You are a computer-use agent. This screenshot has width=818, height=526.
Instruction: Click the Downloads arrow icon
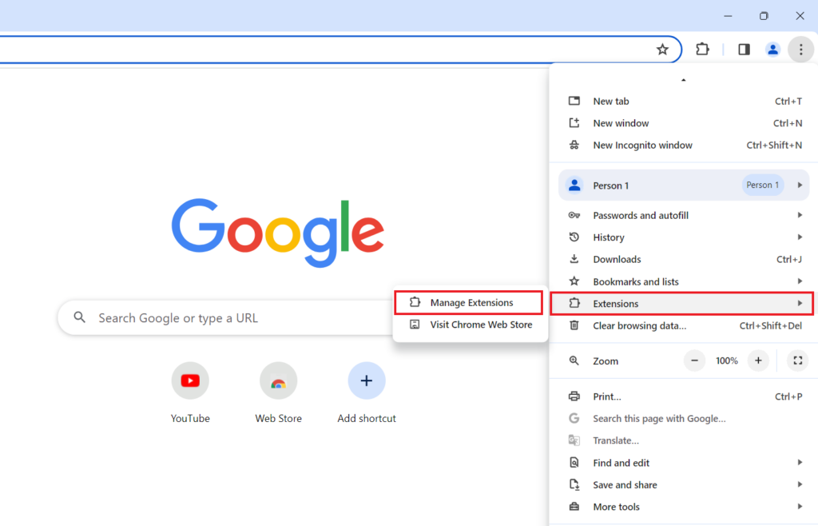(x=574, y=259)
